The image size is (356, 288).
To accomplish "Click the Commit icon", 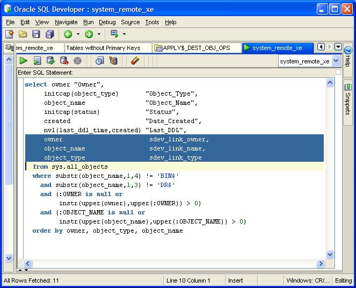I will (x=50, y=61).
